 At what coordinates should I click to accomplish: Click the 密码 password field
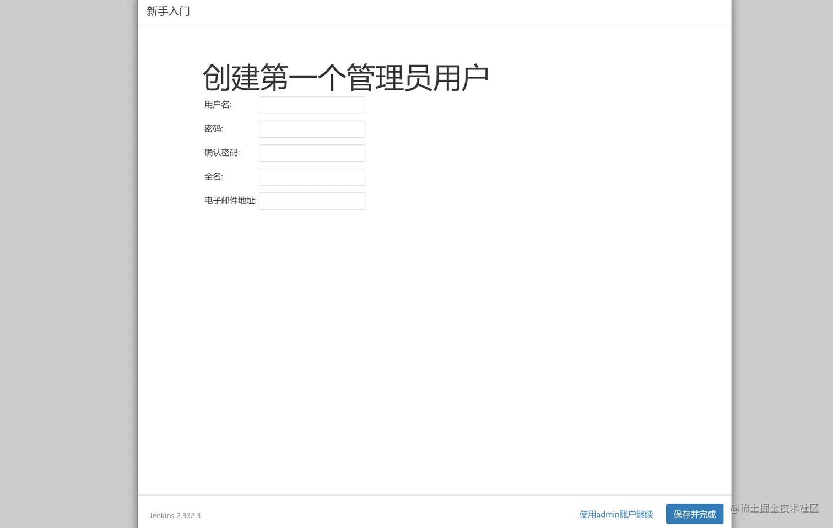312,129
